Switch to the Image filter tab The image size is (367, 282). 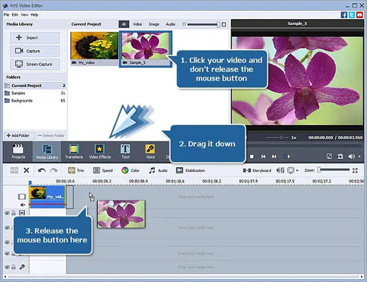click(153, 24)
